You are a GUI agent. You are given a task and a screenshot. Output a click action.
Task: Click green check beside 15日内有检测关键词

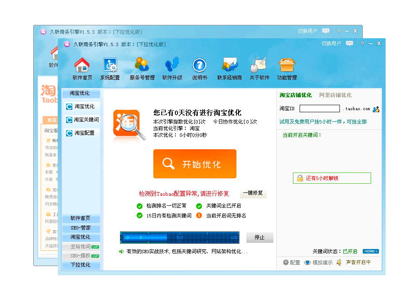(x=139, y=215)
